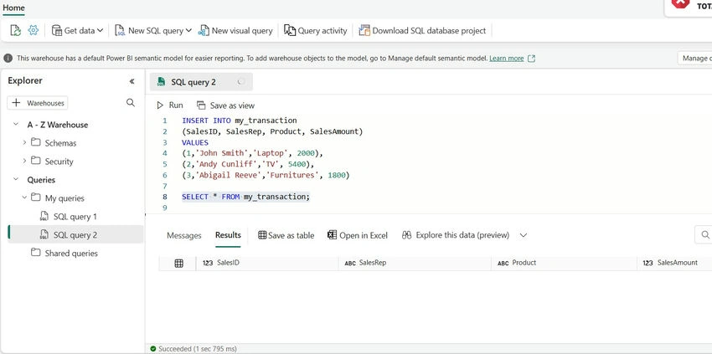The height and width of the screenshot is (354, 712).
Task: Click the 'John Smith' values row
Action: point(252,153)
